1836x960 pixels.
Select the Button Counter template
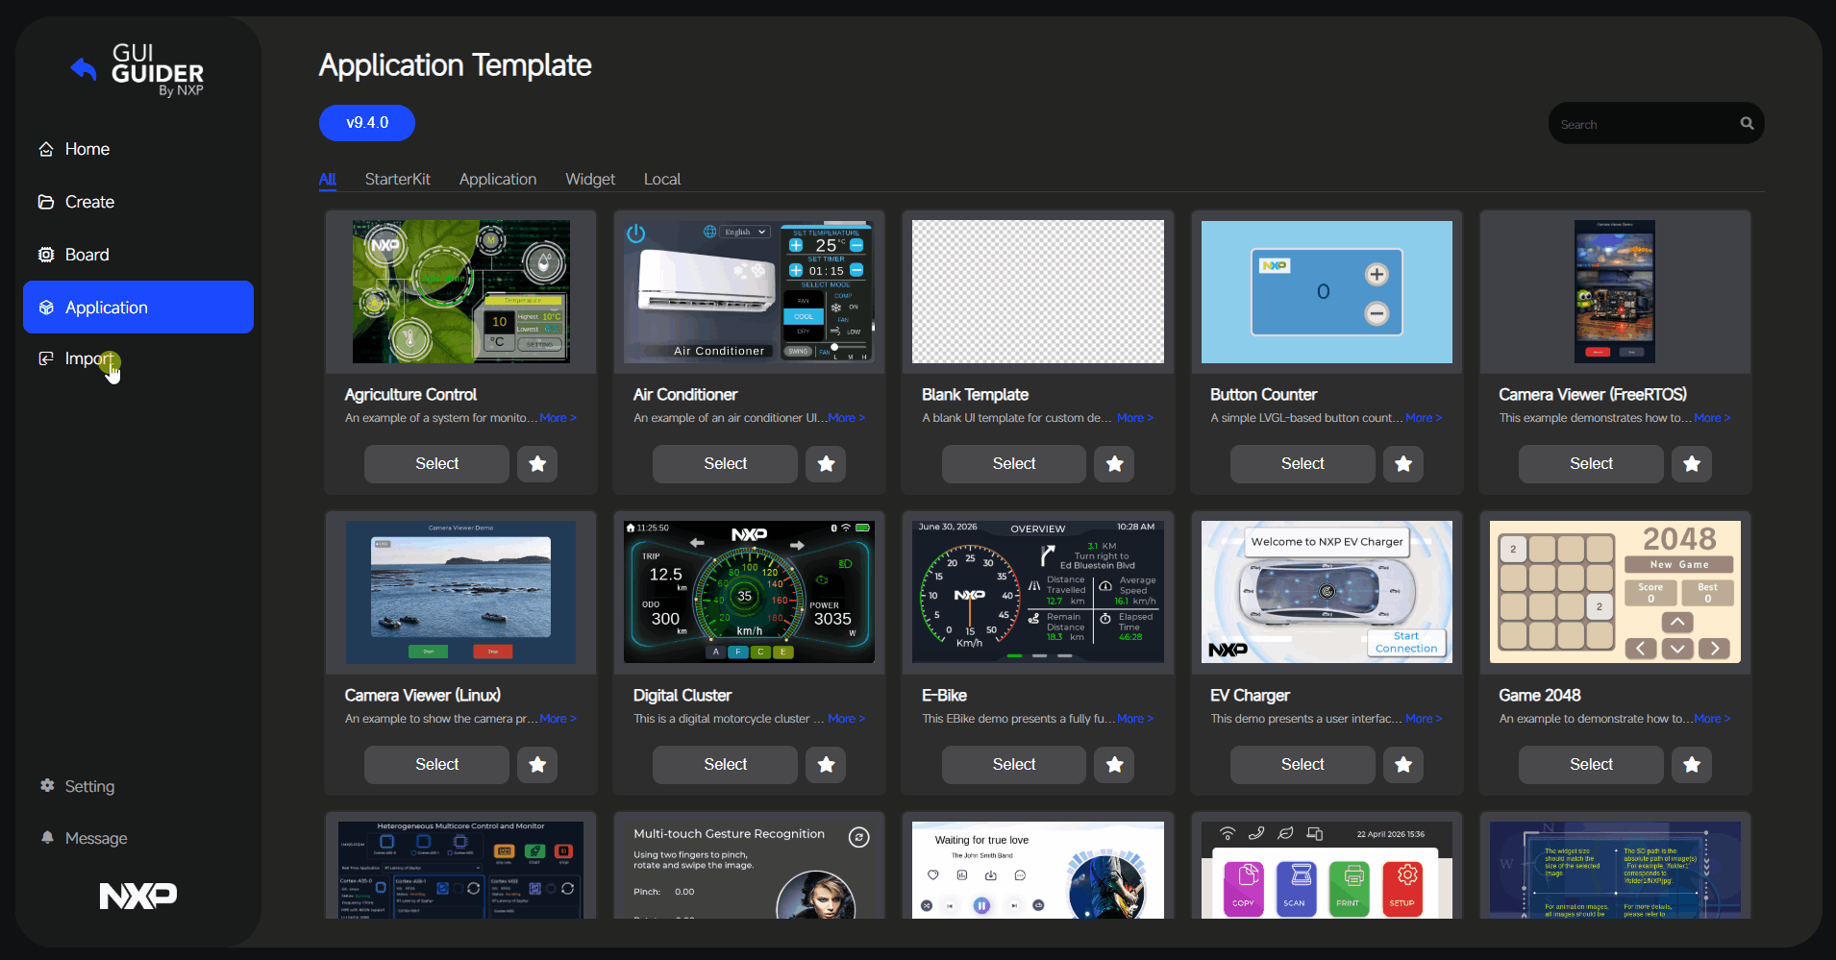coord(1303,464)
